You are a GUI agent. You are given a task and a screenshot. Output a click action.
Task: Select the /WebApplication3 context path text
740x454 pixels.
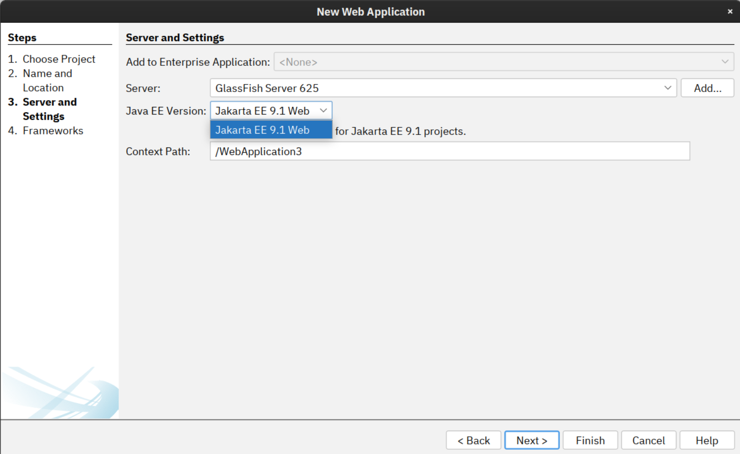pyautogui.click(x=258, y=151)
